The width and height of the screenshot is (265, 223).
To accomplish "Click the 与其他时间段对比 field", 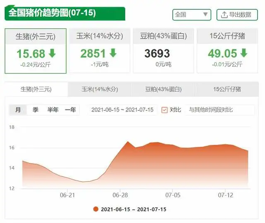I will (x=219, y=110).
